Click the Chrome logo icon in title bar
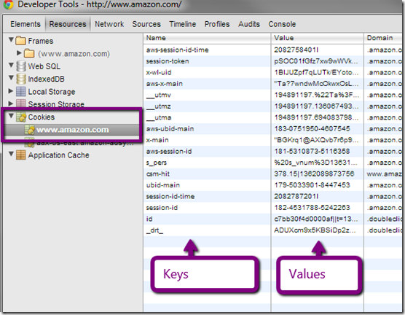This screenshot has height=315, width=405. 8,4
